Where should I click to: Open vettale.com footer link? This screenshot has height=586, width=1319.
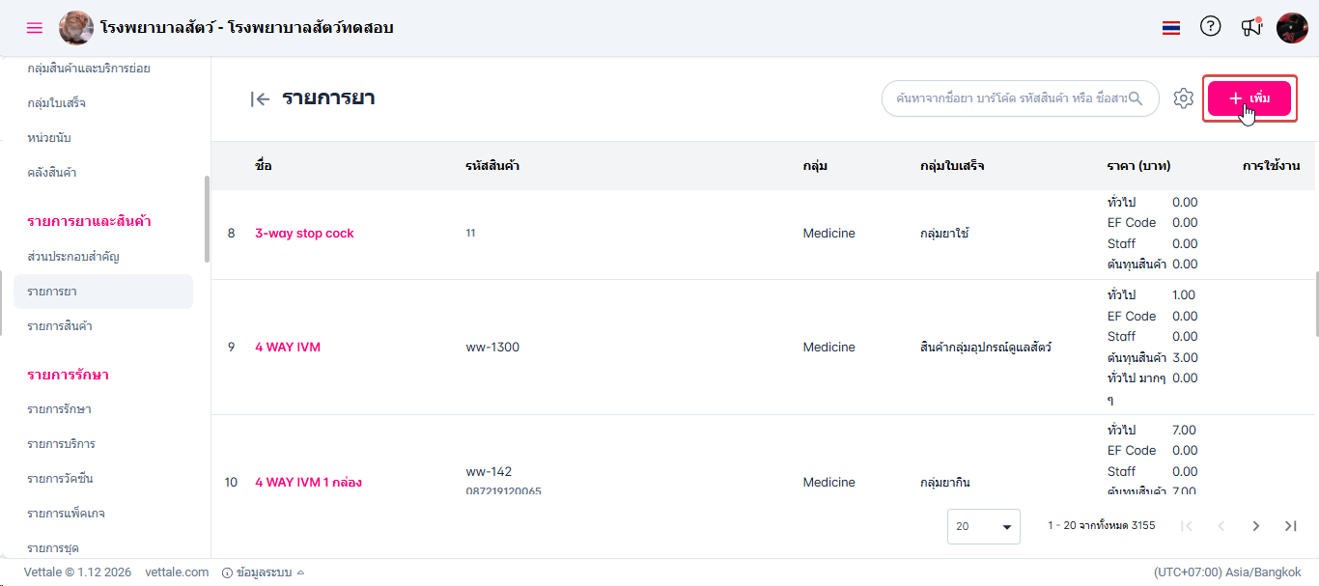(x=177, y=572)
